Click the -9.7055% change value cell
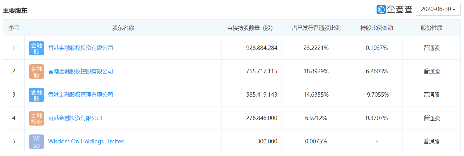Image resolution: width=464 pixels, height=156 pixels. pyautogui.click(x=377, y=95)
